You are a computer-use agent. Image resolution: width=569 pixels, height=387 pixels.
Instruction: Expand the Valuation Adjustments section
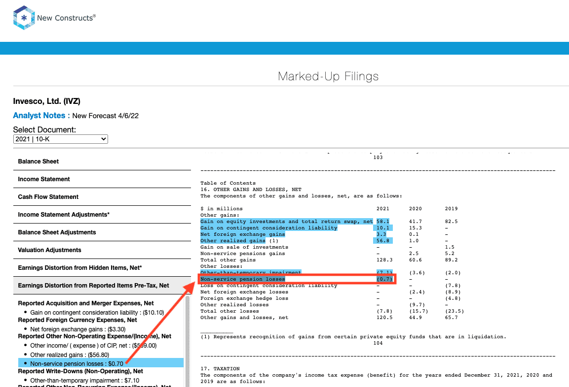[102, 250]
